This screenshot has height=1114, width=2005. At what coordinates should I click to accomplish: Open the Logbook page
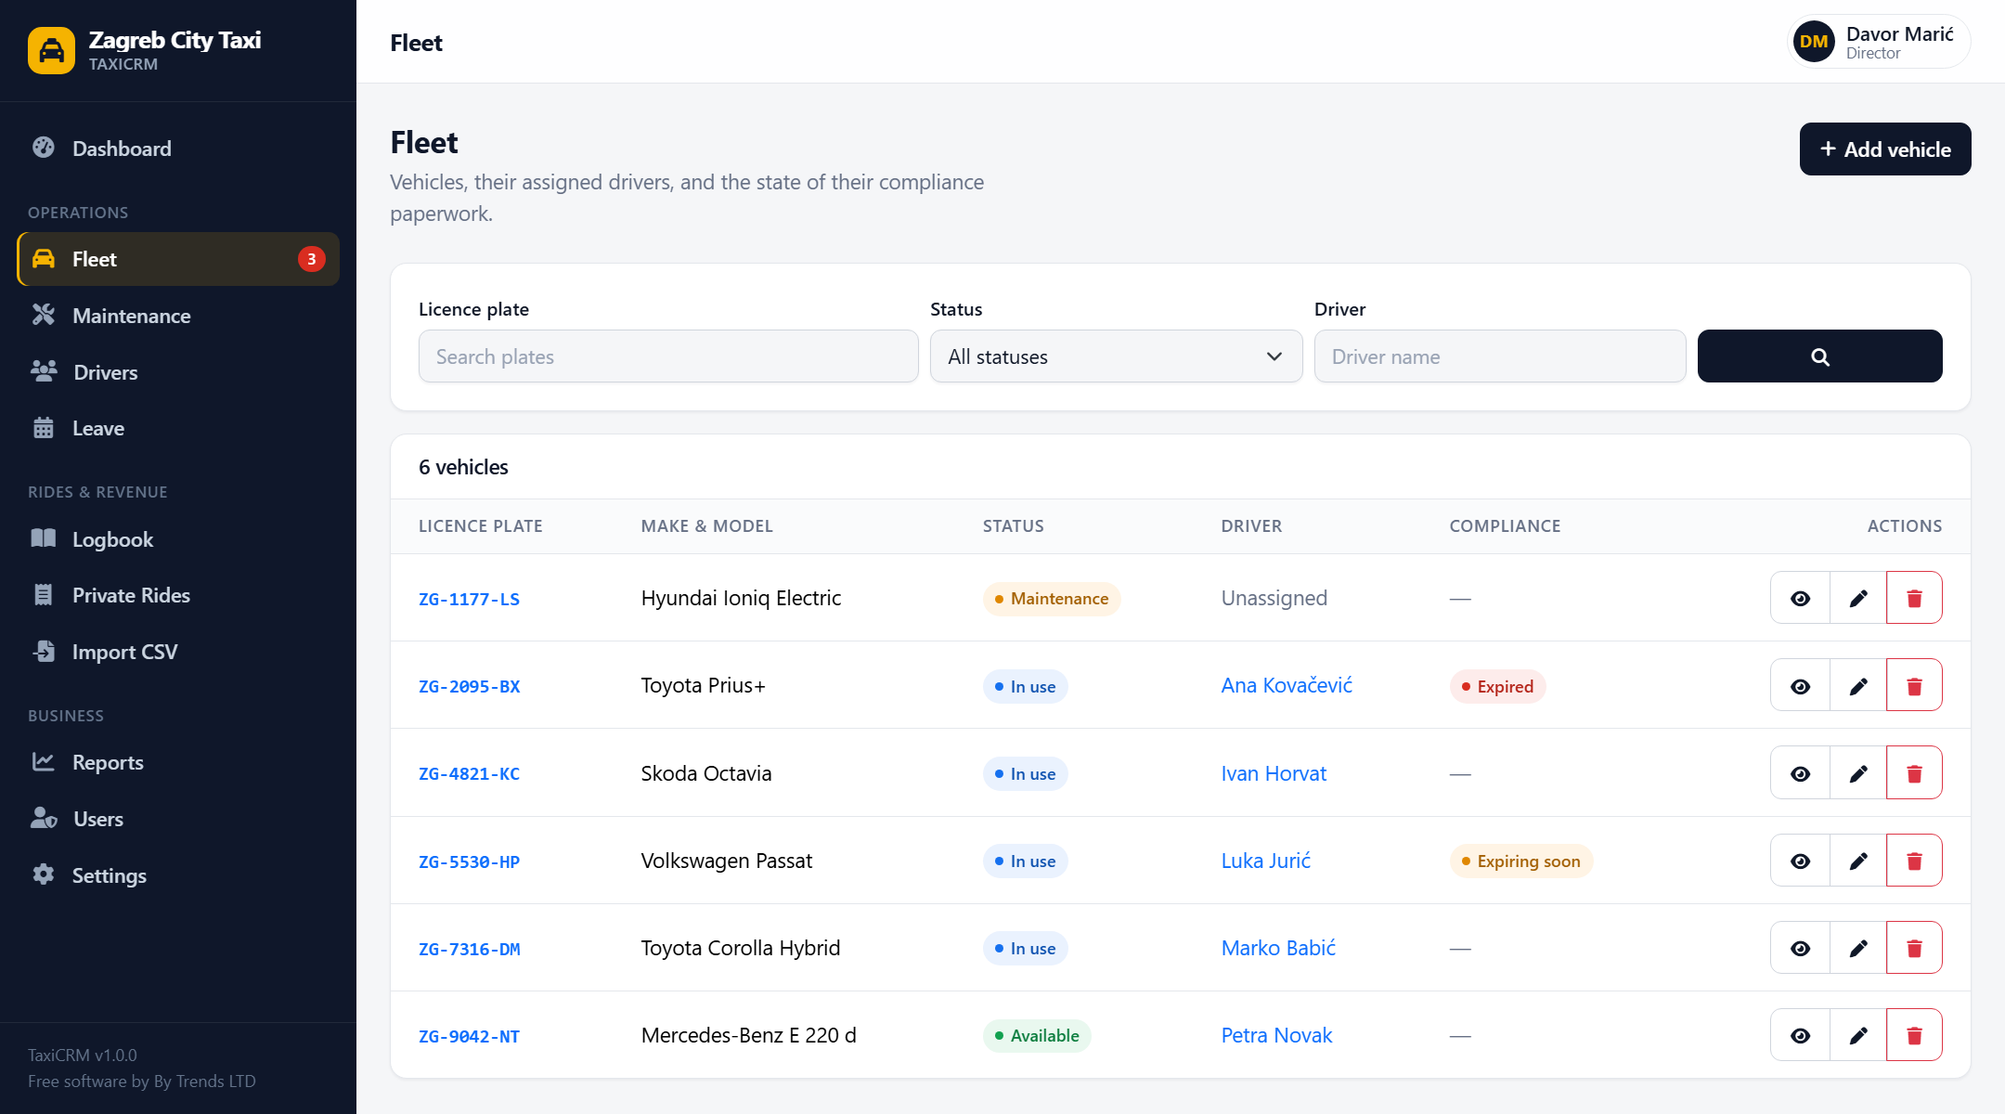(178, 539)
